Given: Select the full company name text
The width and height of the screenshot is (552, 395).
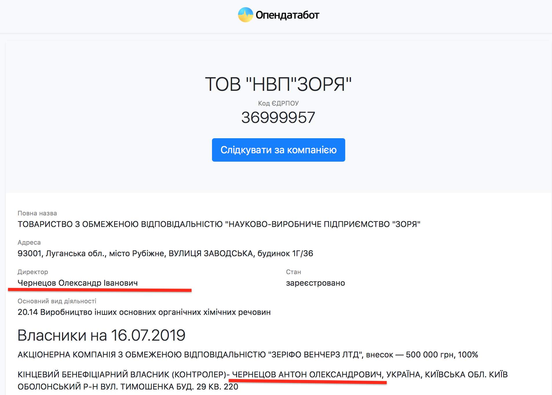Looking at the screenshot, I should (x=219, y=224).
